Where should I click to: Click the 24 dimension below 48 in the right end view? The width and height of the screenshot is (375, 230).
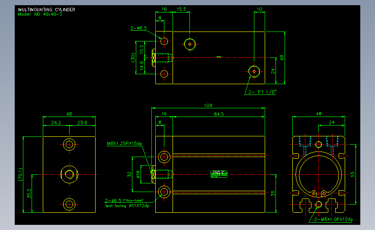[331, 123]
